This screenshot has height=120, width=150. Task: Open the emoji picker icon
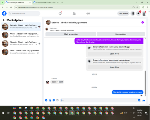(x=139, y=100)
